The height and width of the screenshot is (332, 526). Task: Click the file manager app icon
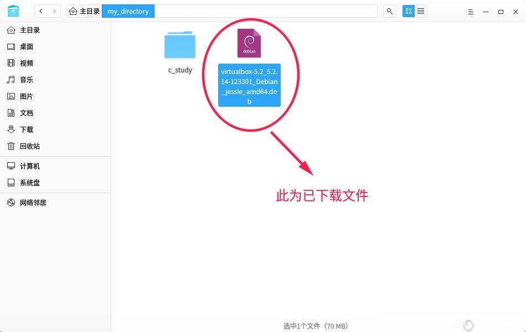pos(13,11)
